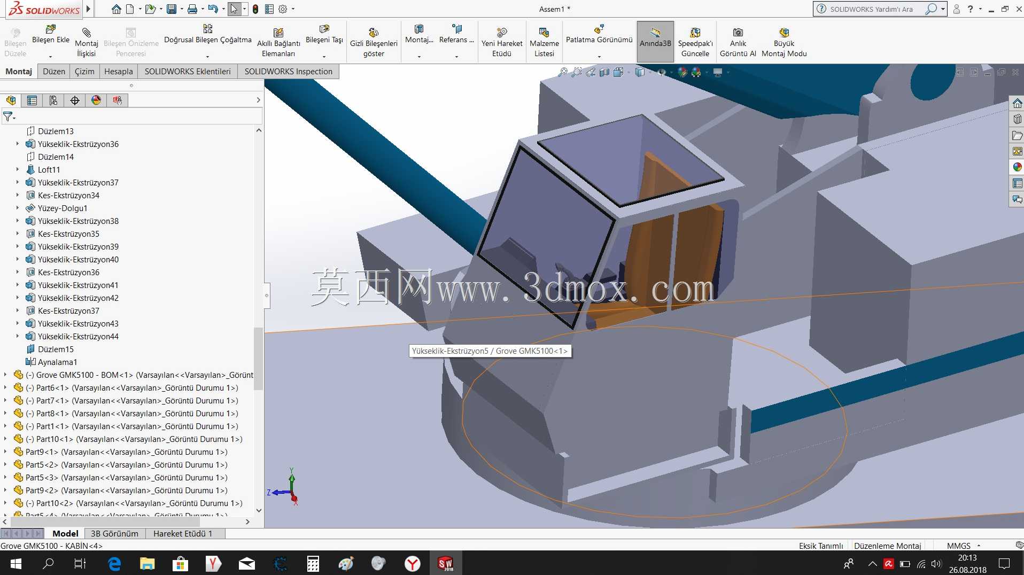Click Gizli Bileşenleri göster tool
This screenshot has width=1024, height=575.
pyautogui.click(x=374, y=42)
